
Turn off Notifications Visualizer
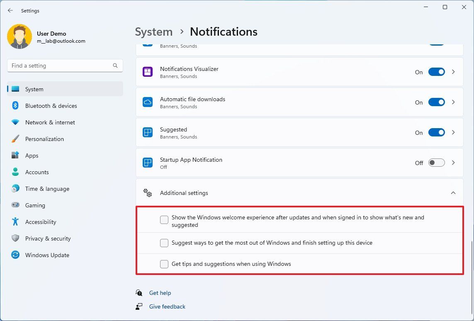click(436, 72)
